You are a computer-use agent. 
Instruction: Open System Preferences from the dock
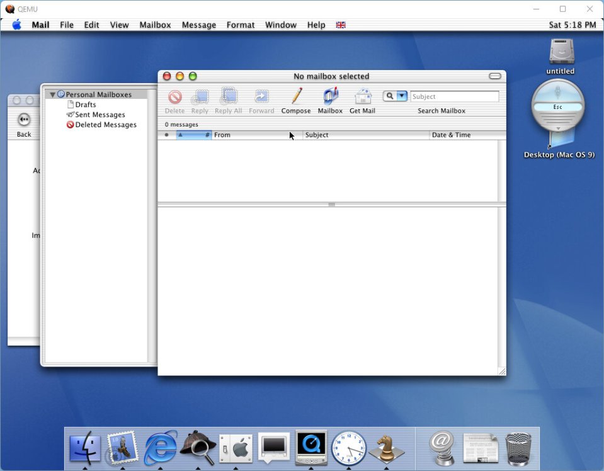pos(236,448)
